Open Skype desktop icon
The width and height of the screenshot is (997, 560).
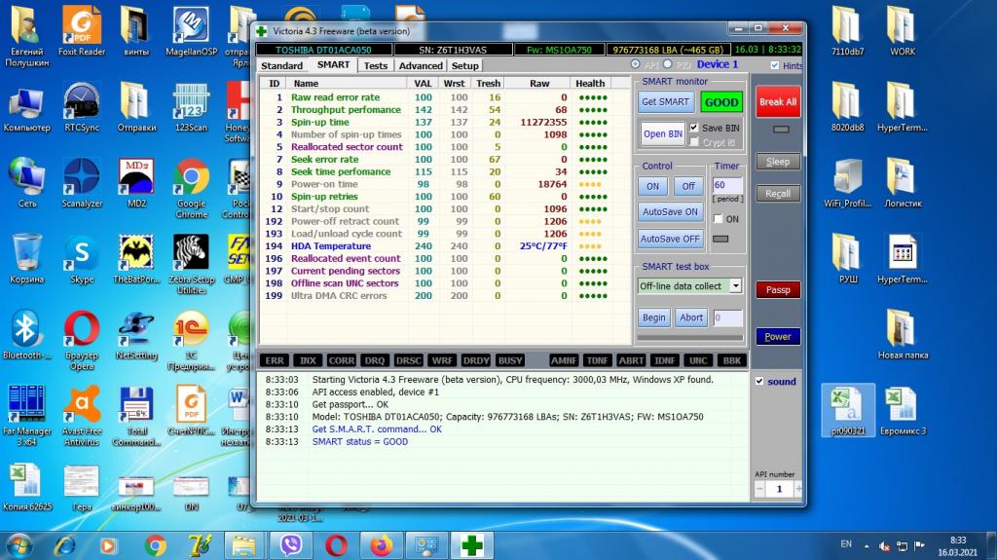click(x=82, y=259)
